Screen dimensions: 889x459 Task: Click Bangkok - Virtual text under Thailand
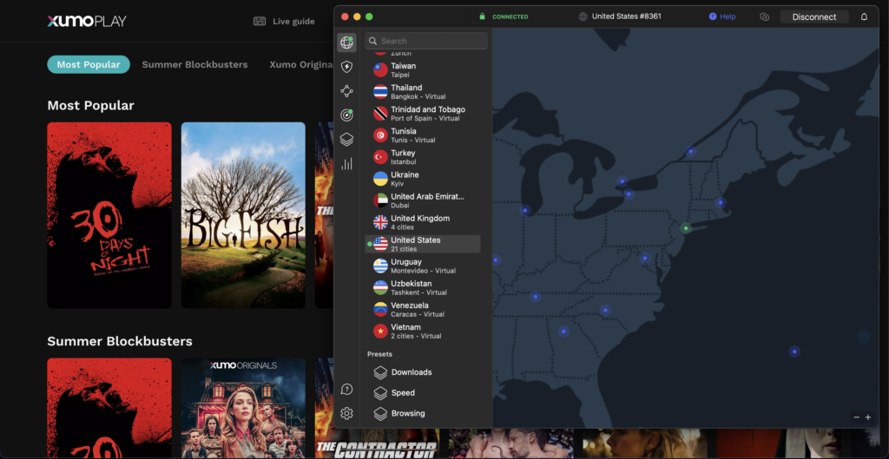(x=418, y=97)
